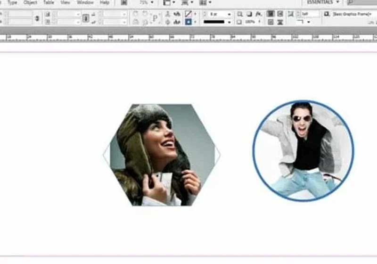Screen dimensions: 377x264
Task: Click the P flip/rotate indicator
Action: [x=155, y=18]
